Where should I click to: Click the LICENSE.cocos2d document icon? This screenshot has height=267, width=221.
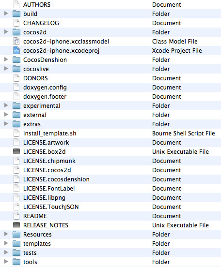coord(16,170)
